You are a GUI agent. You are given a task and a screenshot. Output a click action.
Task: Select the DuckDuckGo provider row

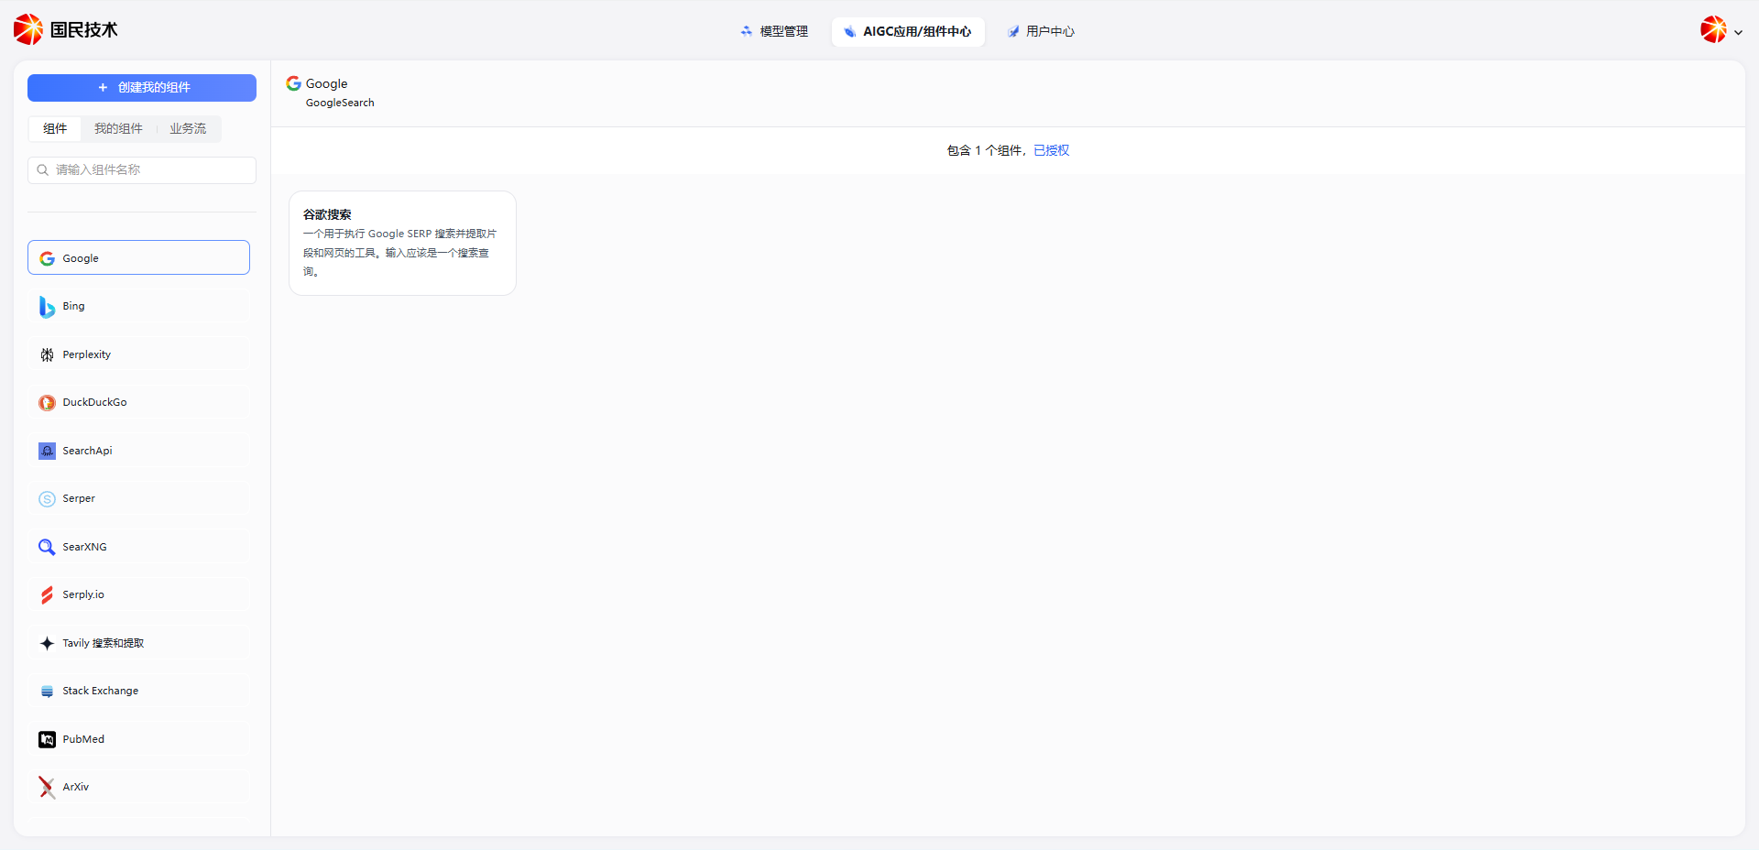click(138, 402)
